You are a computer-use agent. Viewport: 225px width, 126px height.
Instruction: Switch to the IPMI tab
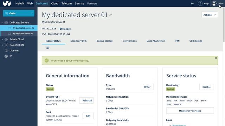(x=177, y=41)
